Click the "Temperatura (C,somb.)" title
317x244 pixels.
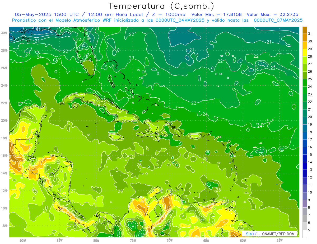tap(161, 6)
